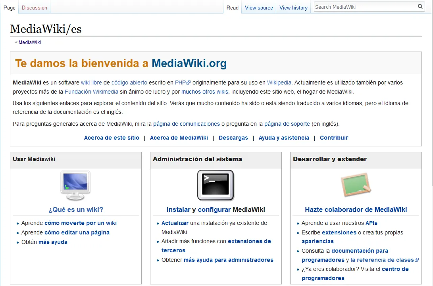Select the Read tab
433x286 pixels.
click(233, 8)
